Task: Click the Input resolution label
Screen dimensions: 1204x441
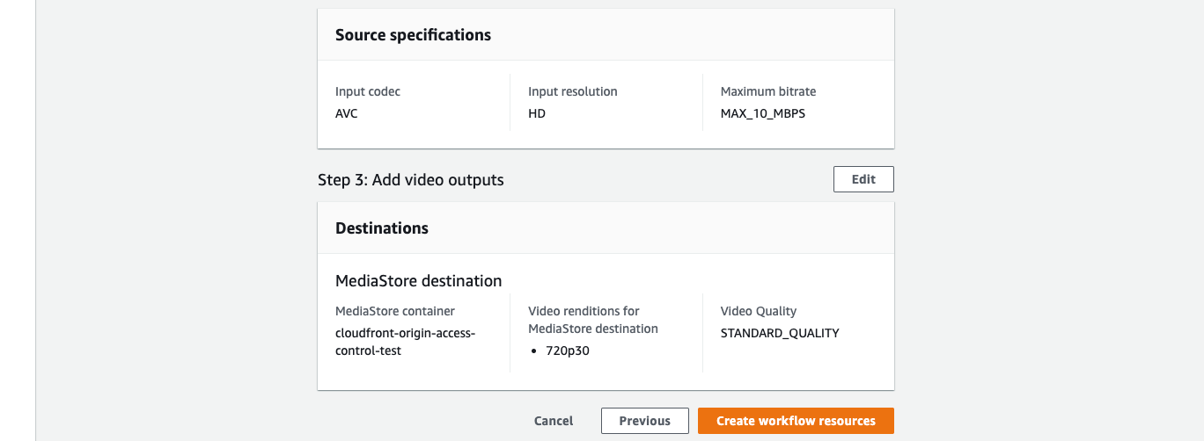Action: point(573,91)
